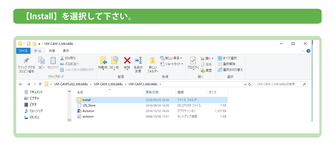
Task: Click the red Delete X icon
Action: pos(127,60)
